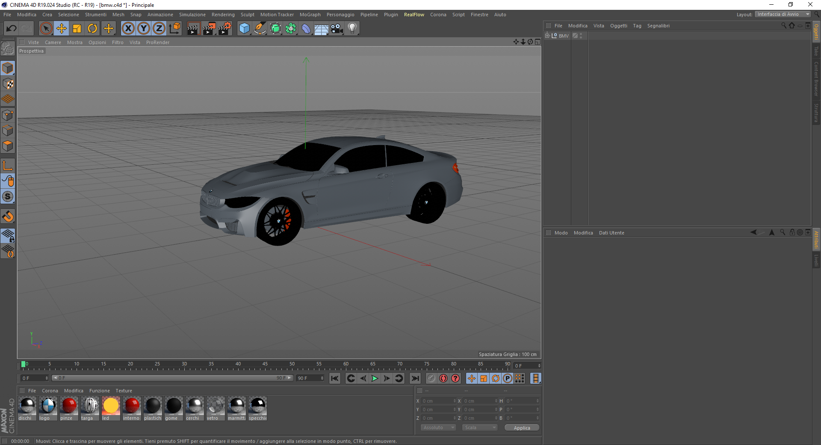The image size is (821, 445).
Task: Open the Oggetti menu in Object Manager
Action: [619, 26]
